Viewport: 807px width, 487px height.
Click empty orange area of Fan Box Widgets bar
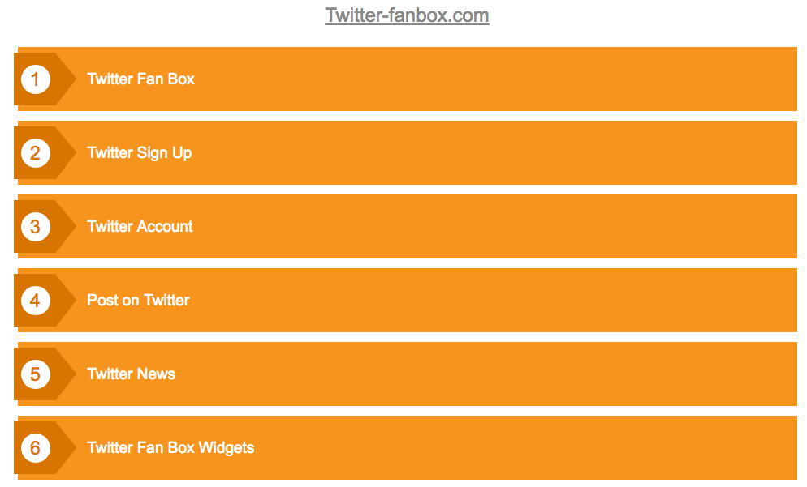[525, 448]
